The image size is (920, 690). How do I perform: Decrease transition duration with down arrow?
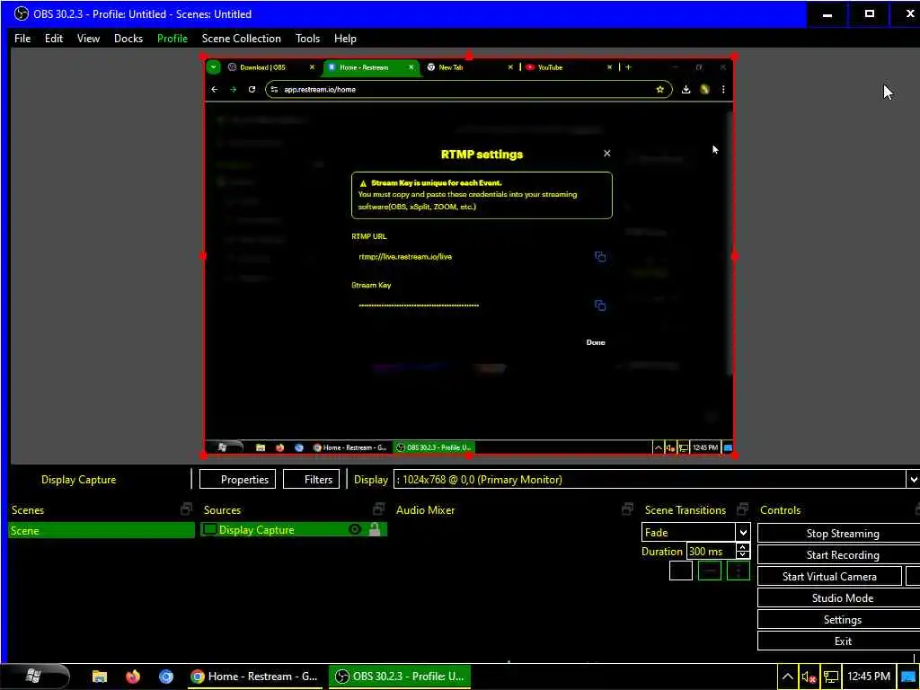click(743, 555)
